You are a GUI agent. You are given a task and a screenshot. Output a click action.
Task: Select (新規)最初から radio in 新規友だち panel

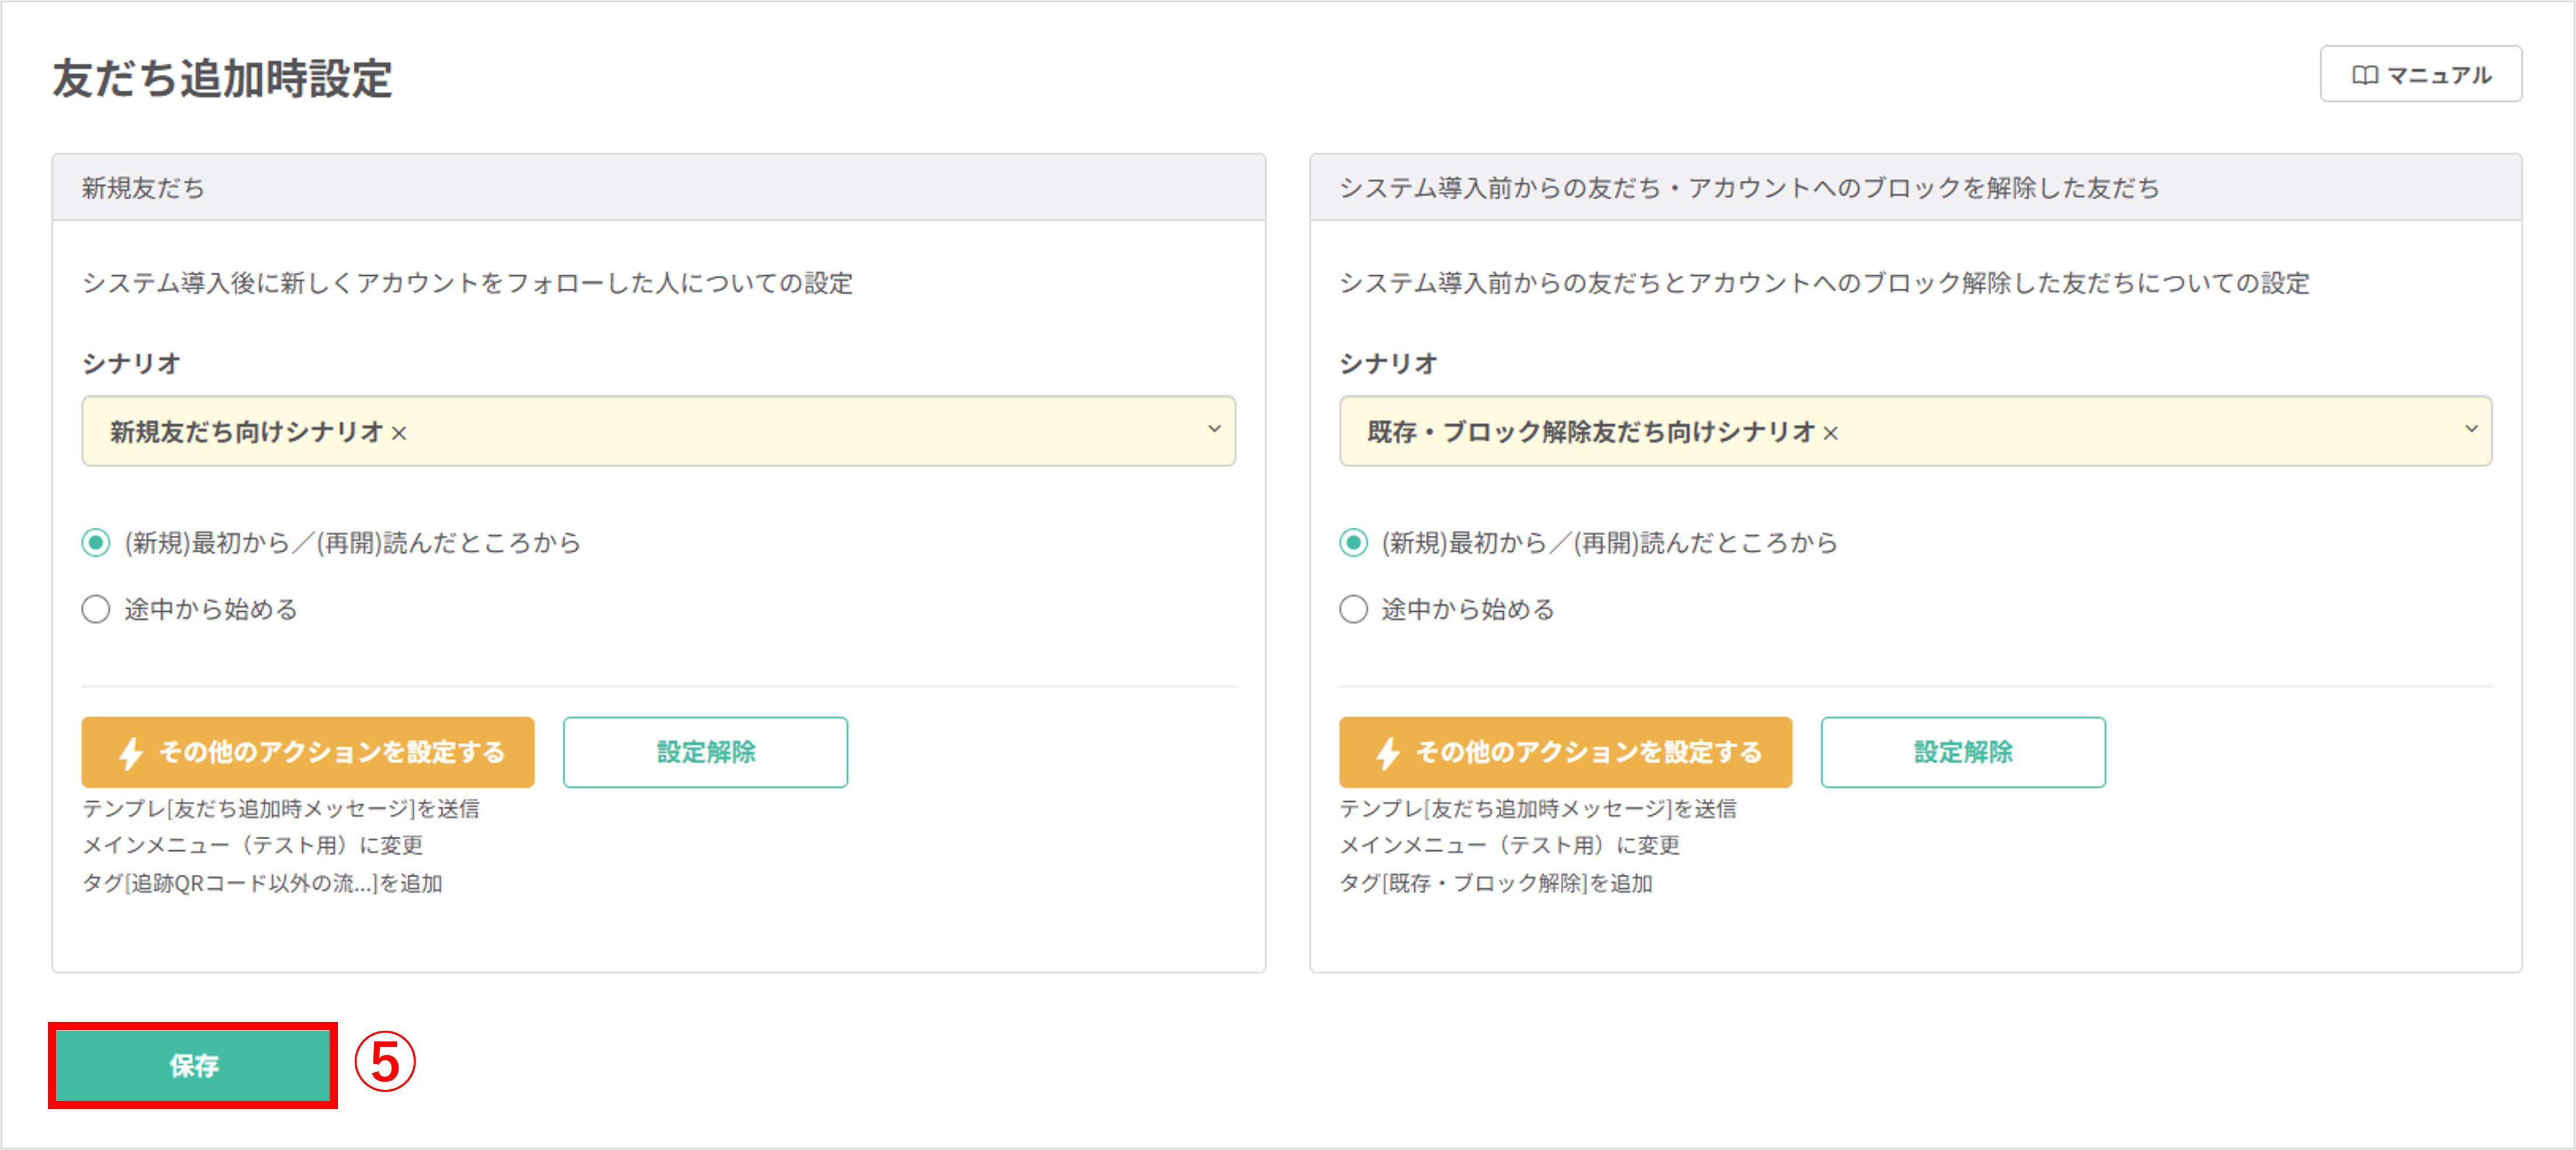point(96,543)
